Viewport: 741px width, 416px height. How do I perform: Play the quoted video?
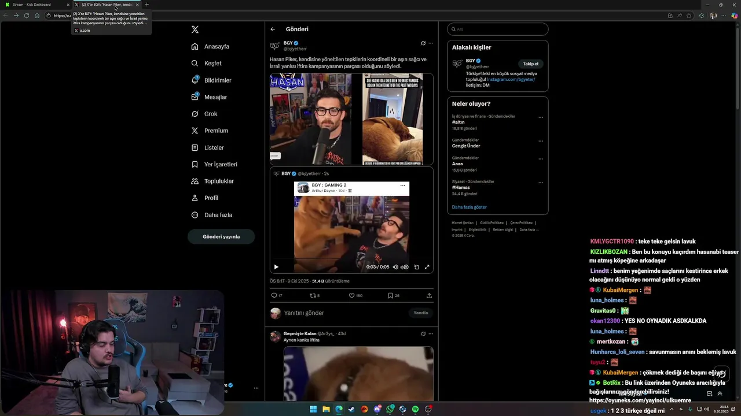[276, 267]
